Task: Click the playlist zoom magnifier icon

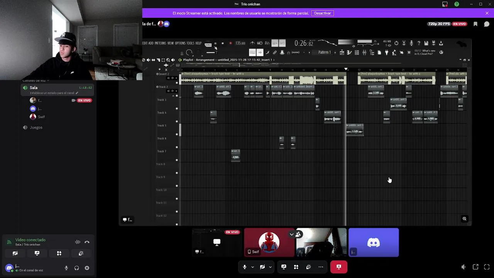Action: [168, 60]
